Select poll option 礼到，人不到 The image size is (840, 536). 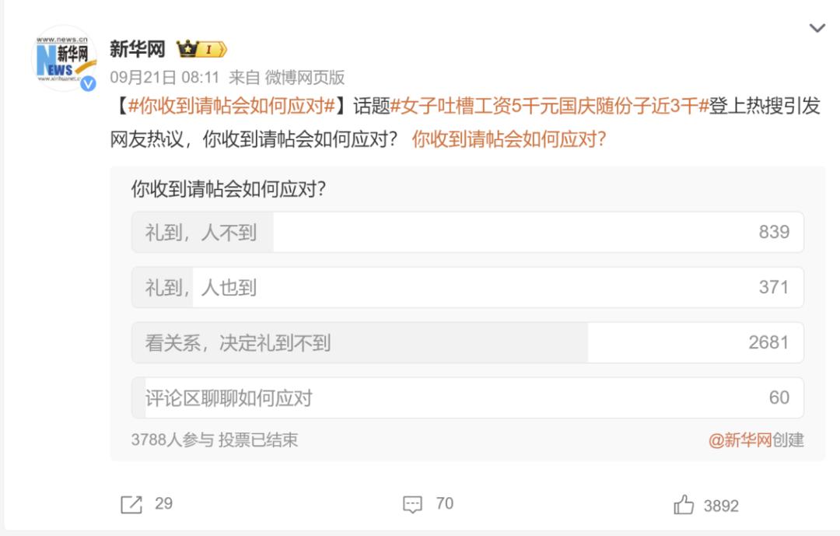pos(467,232)
